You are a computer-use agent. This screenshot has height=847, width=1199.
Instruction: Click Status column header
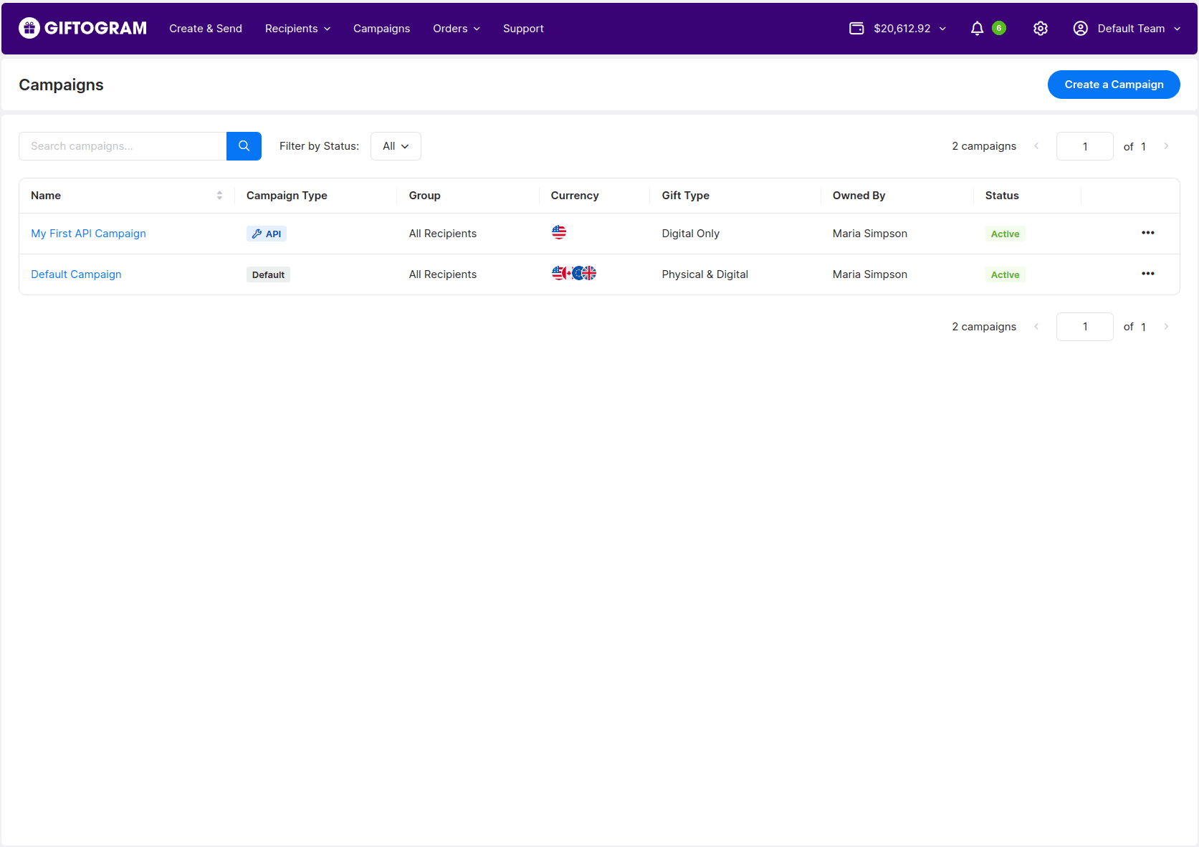point(1002,196)
